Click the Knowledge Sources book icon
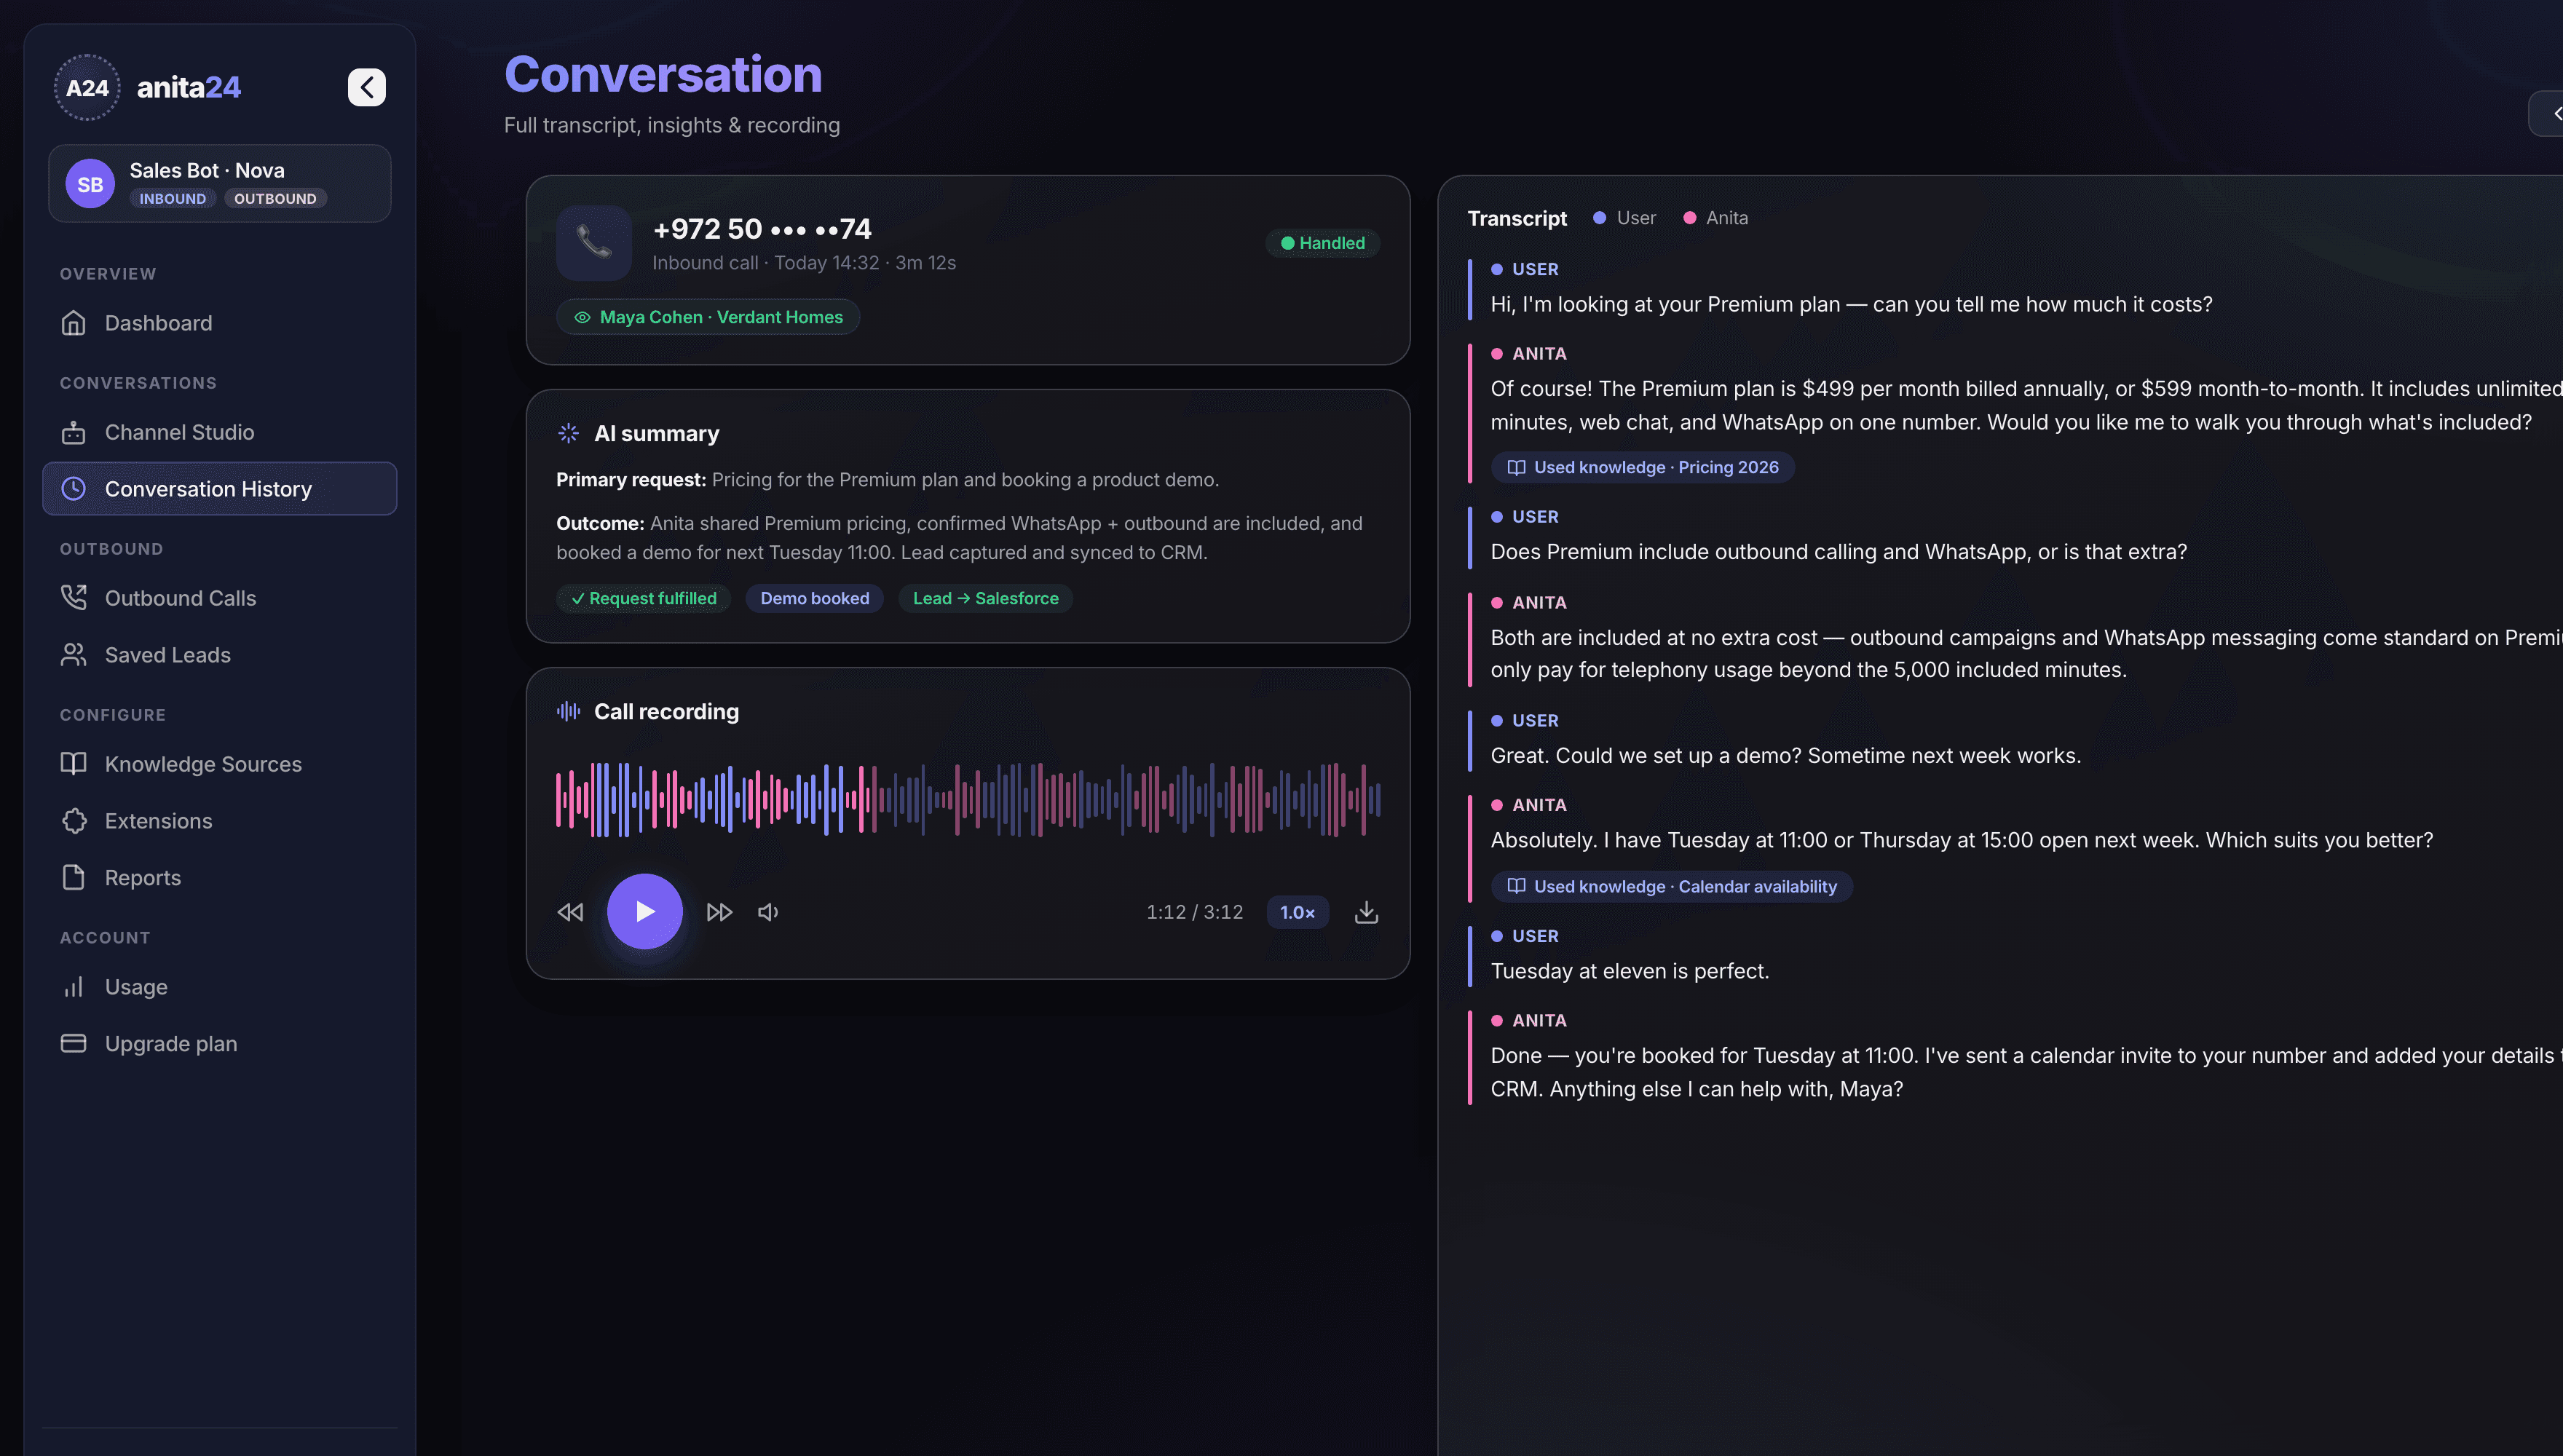Image resolution: width=2563 pixels, height=1456 pixels. point(73,764)
